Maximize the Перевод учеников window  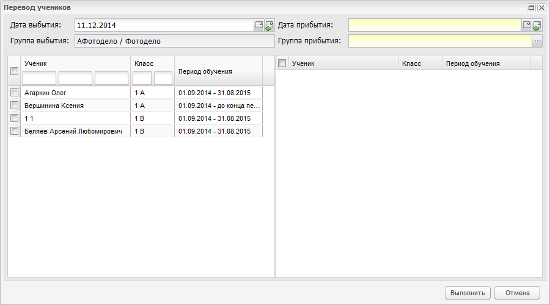(x=532, y=7)
